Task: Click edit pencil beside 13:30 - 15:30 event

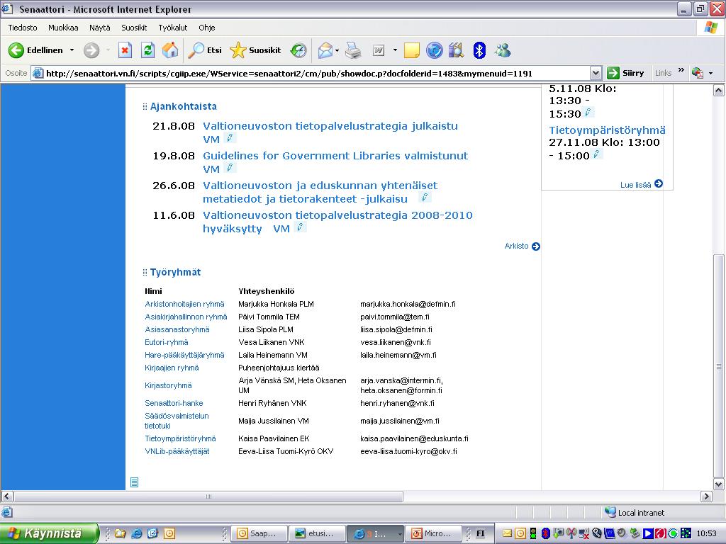Action: pos(588,113)
